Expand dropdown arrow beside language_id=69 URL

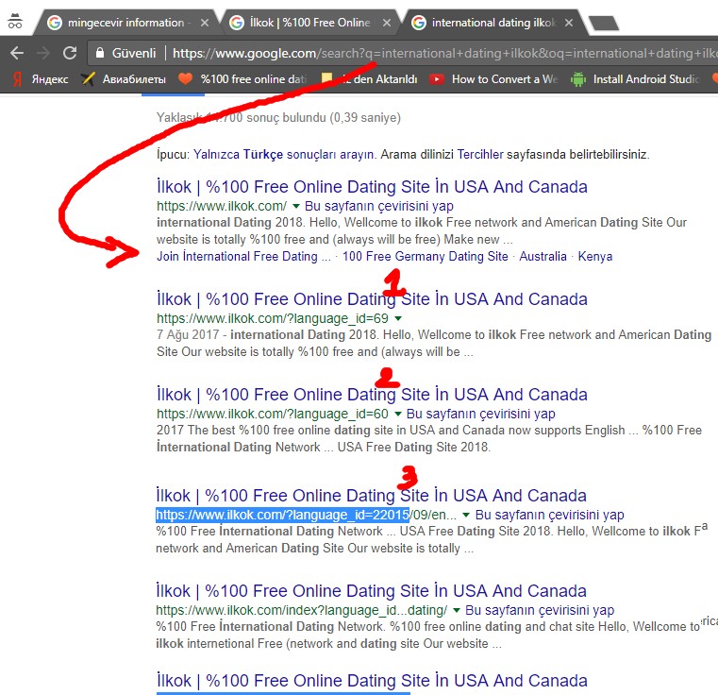click(x=397, y=319)
